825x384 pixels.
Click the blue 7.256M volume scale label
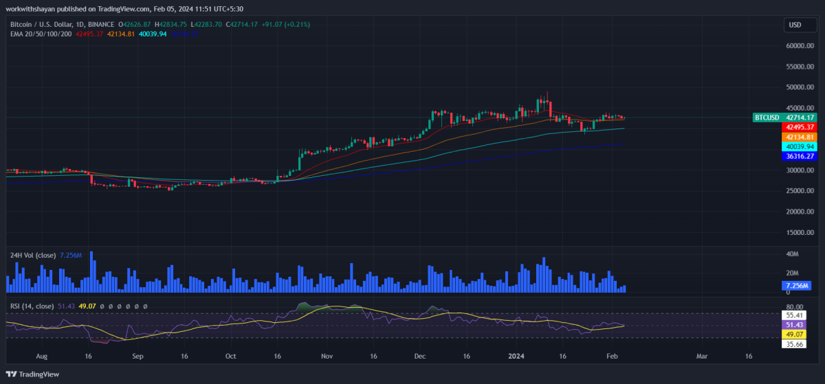click(x=797, y=285)
